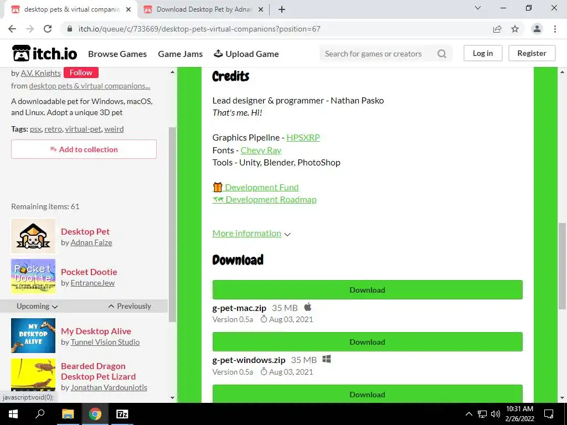Viewport: 567px width, 425px height.
Task: Click the taskbar search icon
Action: pyautogui.click(x=40, y=414)
